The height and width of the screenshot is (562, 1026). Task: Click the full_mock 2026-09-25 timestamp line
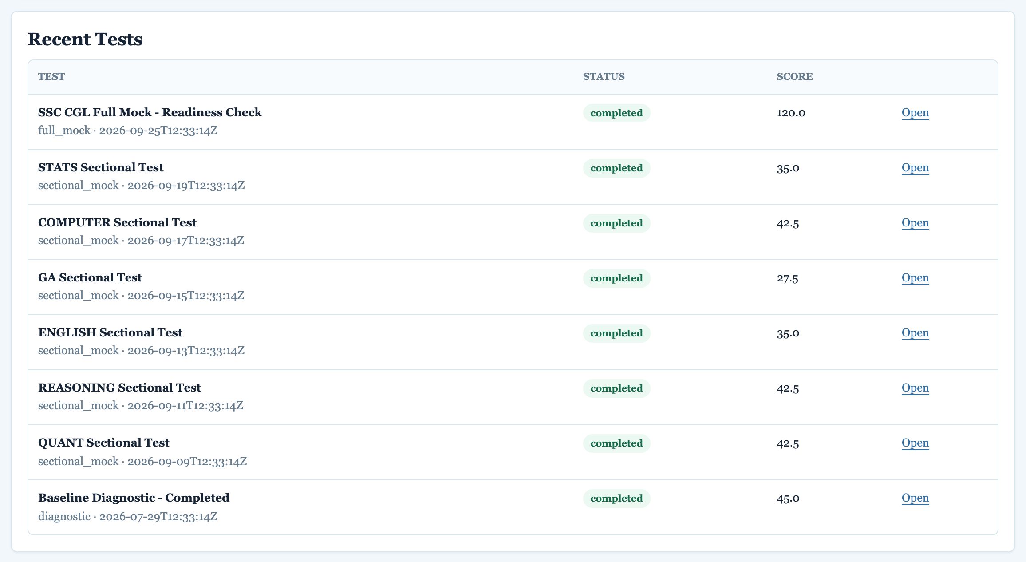(x=128, y=131)
